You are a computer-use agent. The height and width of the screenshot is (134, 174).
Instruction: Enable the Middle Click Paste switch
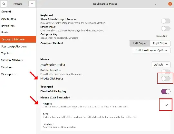[x=166, y=79]
